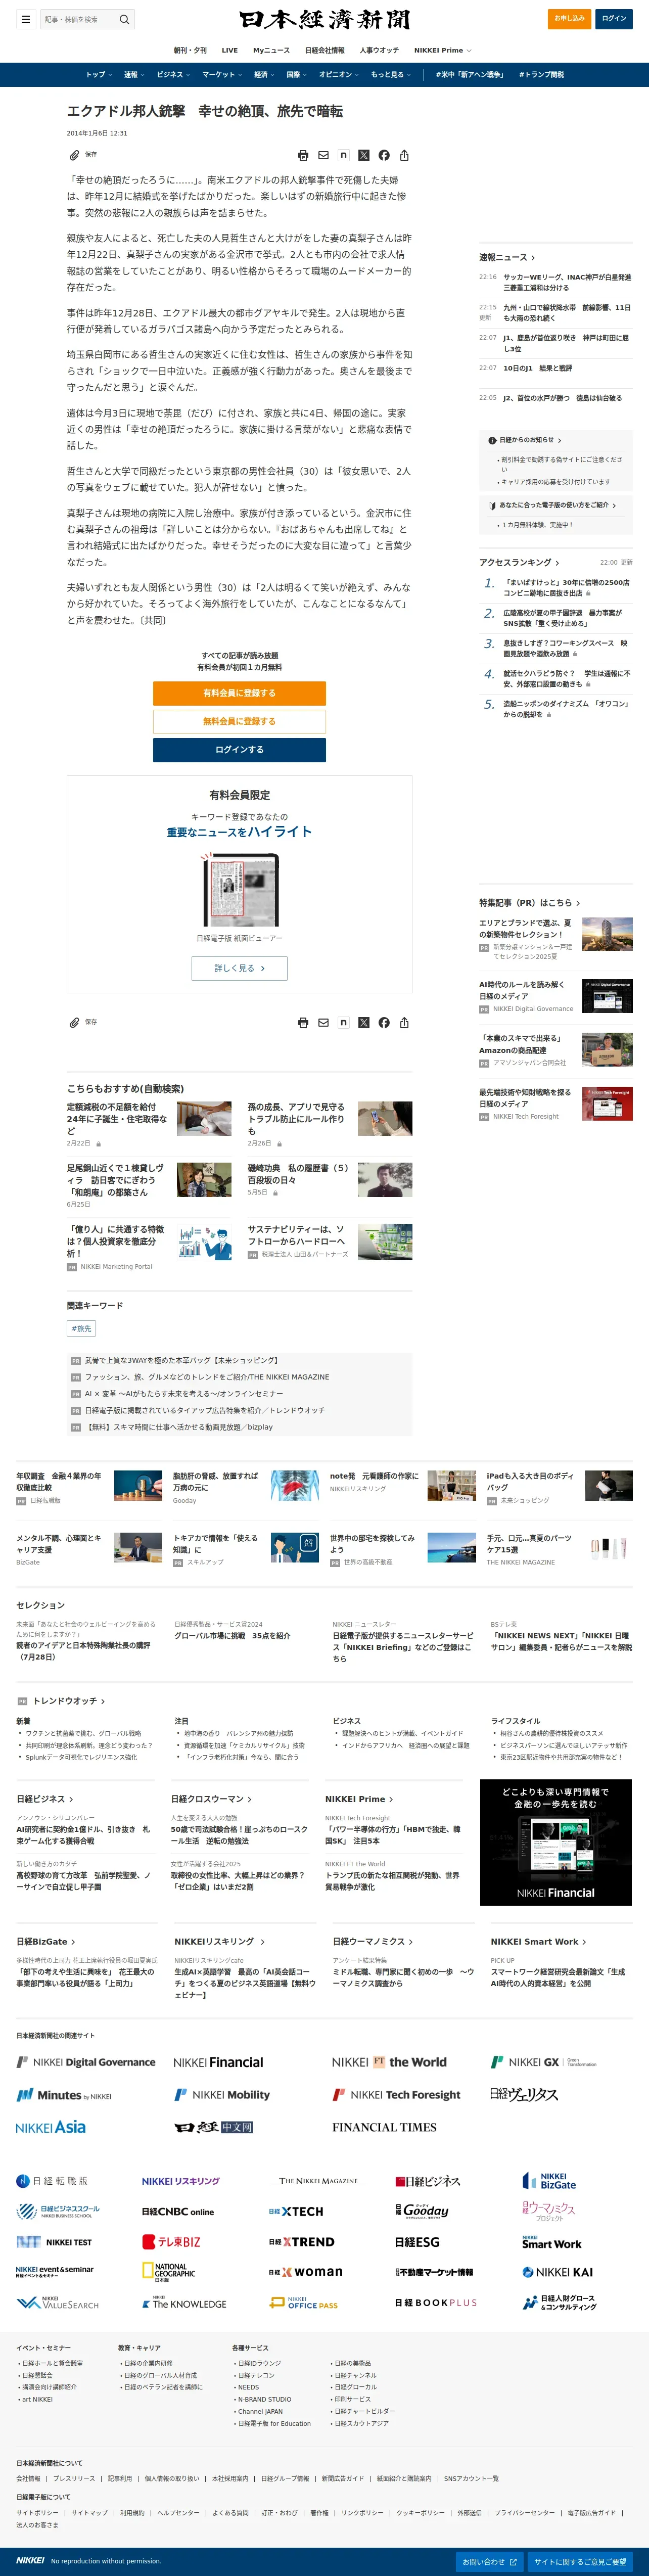Click the paperclip save icon below the member box

coord(74,1022)
